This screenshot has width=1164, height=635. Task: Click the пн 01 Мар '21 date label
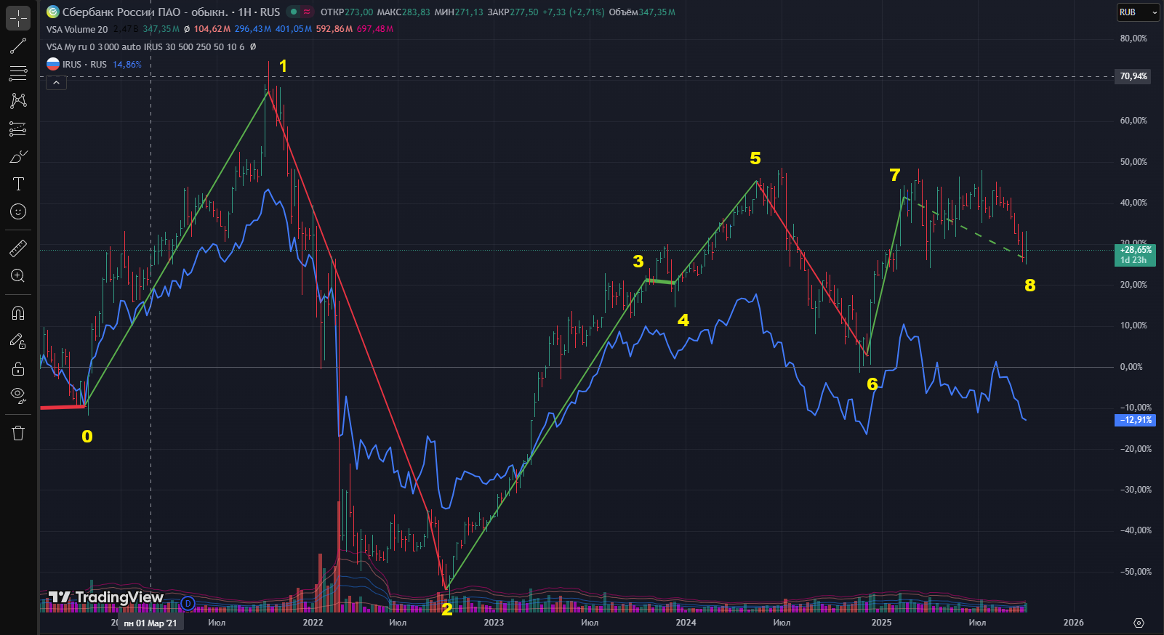pyautogui.click(x=150, y=623)
